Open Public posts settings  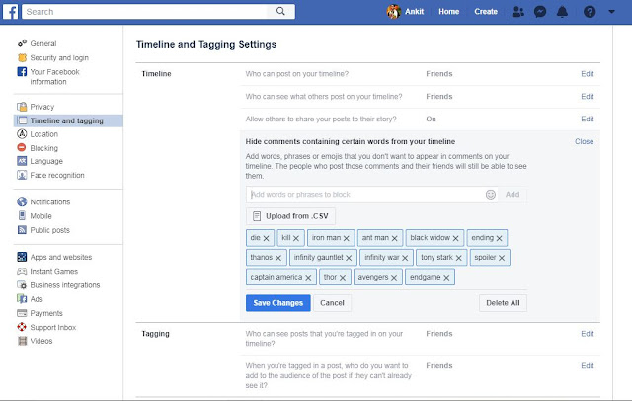[x=49, y=230]
